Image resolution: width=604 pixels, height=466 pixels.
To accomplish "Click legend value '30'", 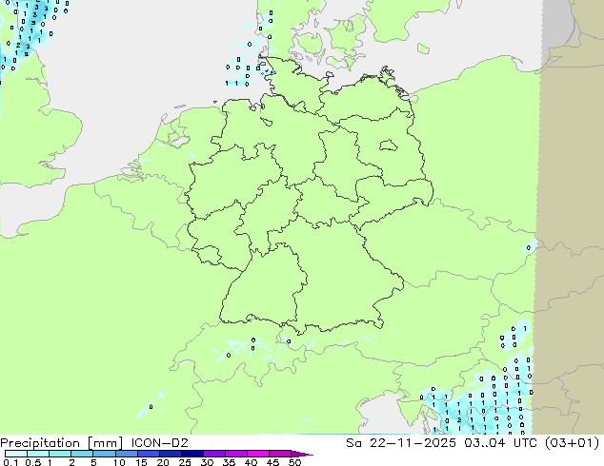I will pyautogui.click(x=207, y=462).
